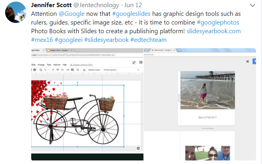Screen dimensions: 262x164
Task: Select the Crop image icon
Action: pos(78,70)
